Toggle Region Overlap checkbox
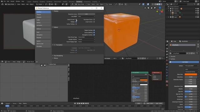The height and width of the screenshot is (112, 200). pos(94,30)
